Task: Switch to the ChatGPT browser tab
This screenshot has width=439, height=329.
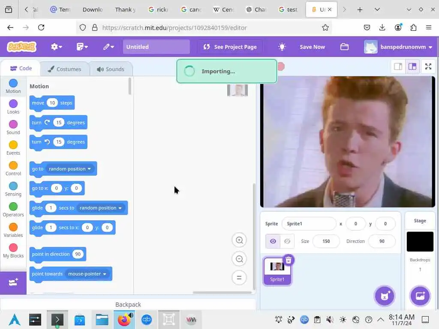Action: click(x=256, y=9)
